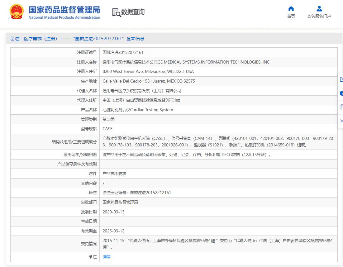
Task: Select expiry date 2025-03-12
Action: [x=113, y=231]
